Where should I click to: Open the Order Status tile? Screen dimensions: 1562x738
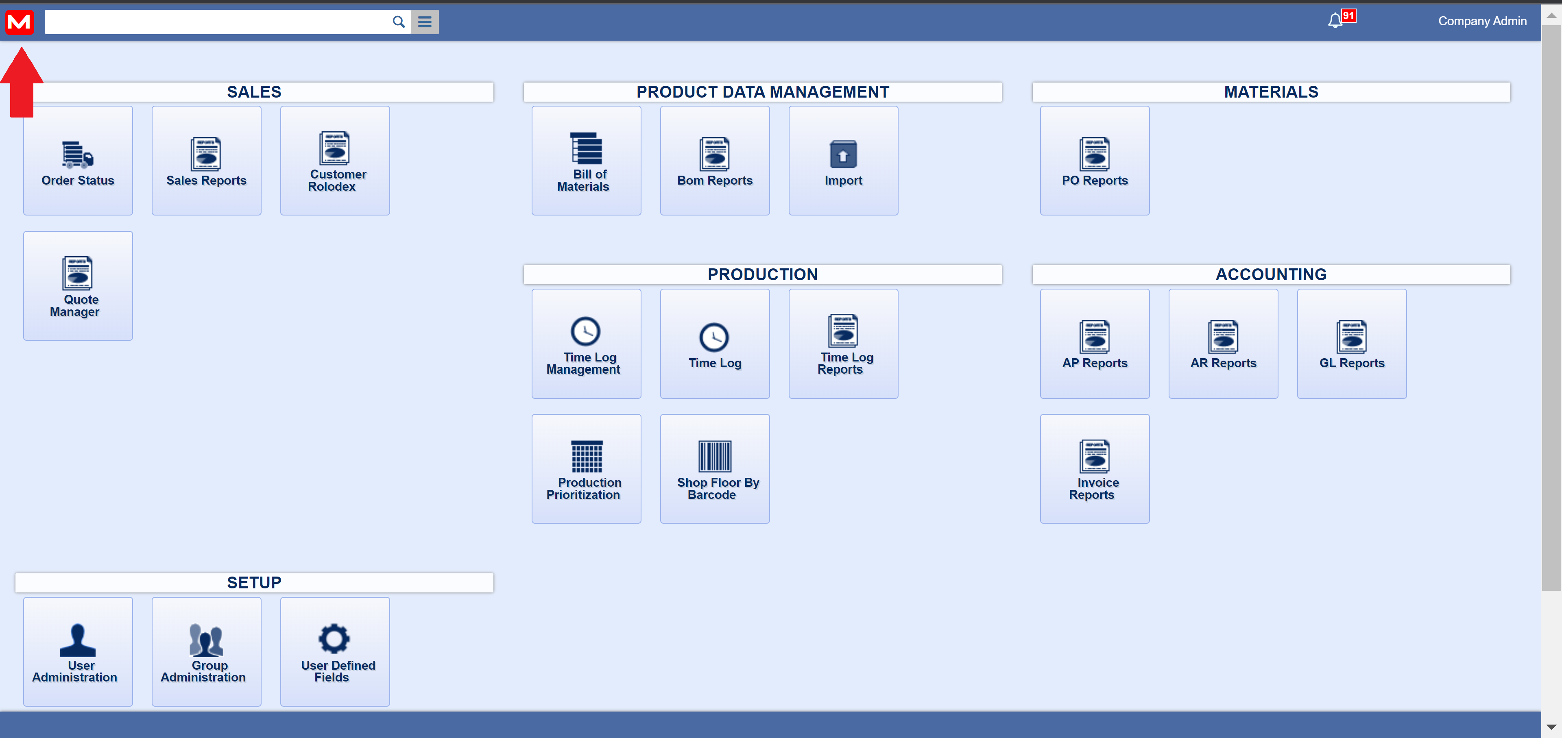(x=78, y=161)
